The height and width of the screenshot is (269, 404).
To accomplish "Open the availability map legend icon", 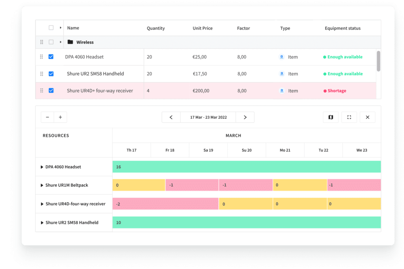I will [x=331, y=117].
